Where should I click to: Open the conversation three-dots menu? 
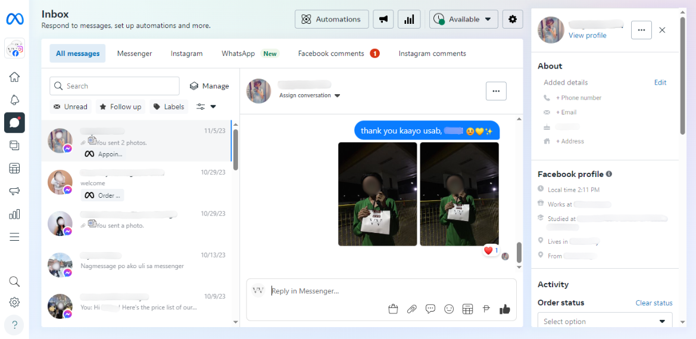497,91
